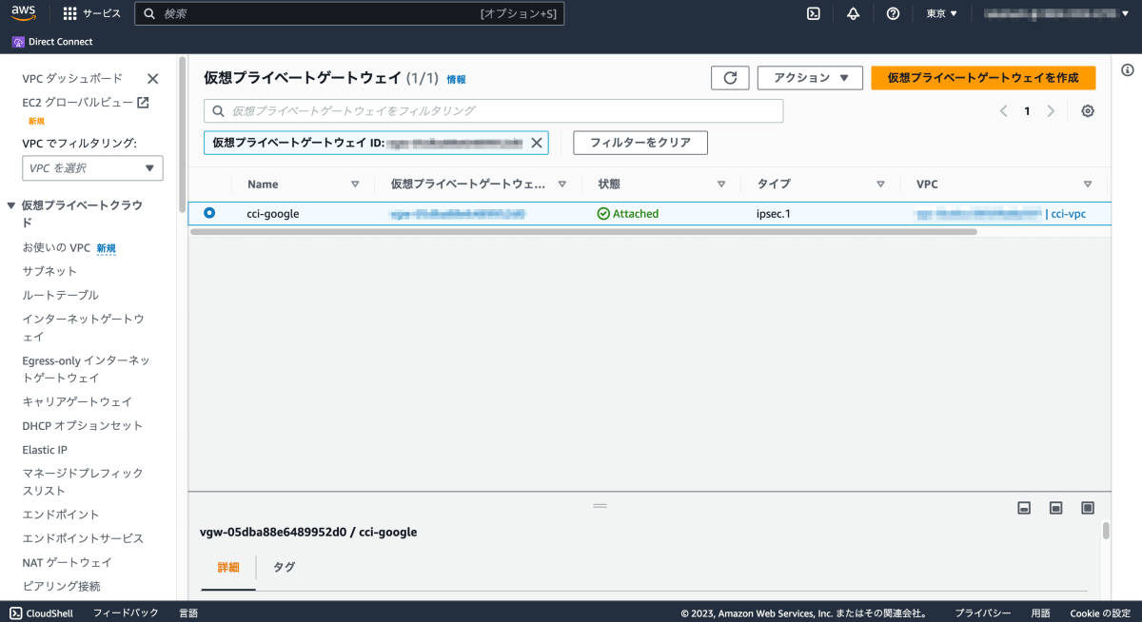Open VPC ダッシュボード link
The height and width of the screenshot is (622, 1142).
pos(72,79)
